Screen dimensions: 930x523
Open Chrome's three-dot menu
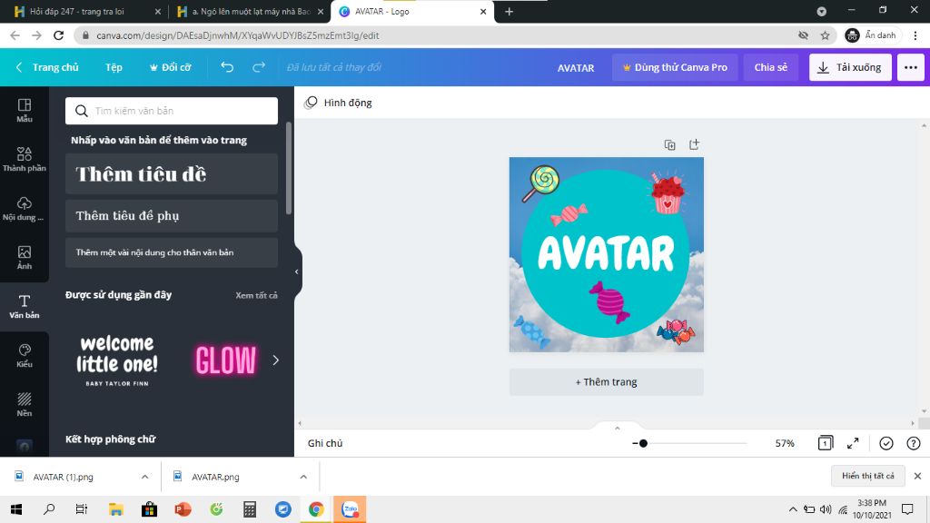point(915,35)
